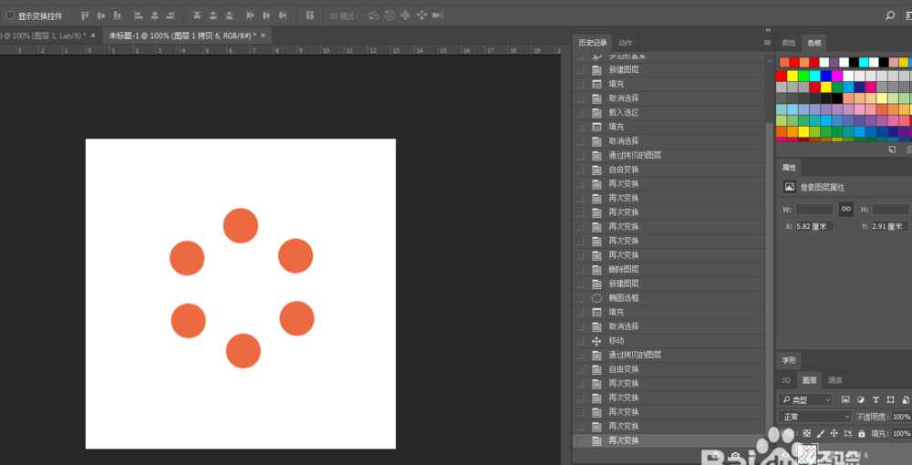
Task: Open the 正常 blend mode dropdown
Action: coord(814,416)
